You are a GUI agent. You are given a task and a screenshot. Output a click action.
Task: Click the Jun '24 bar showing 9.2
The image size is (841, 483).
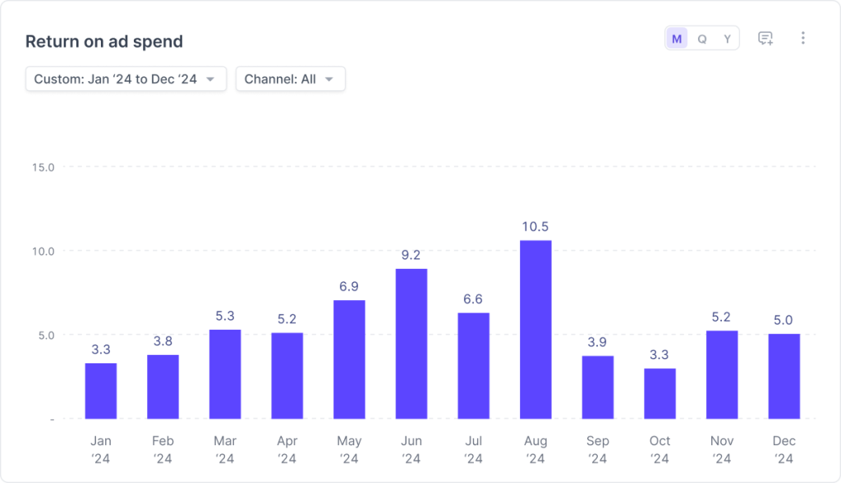411,344
